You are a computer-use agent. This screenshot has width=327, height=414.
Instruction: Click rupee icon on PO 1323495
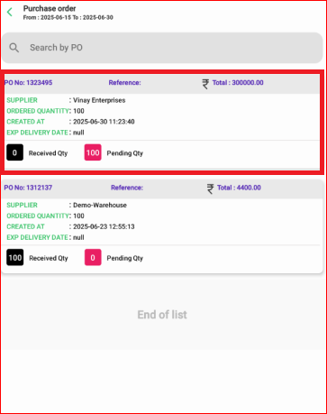pos(205,84)
